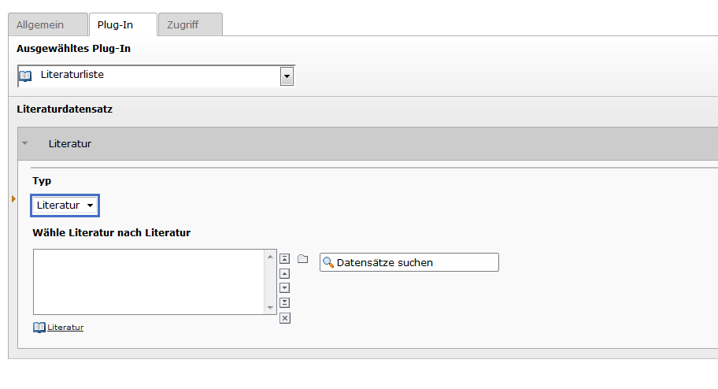Screen dimensions: 718x389
Task: Move selected item to bottom of list
Action: click(x=285, y=303)
